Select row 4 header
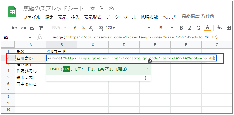The image size is (234, 115). (8, 71)
